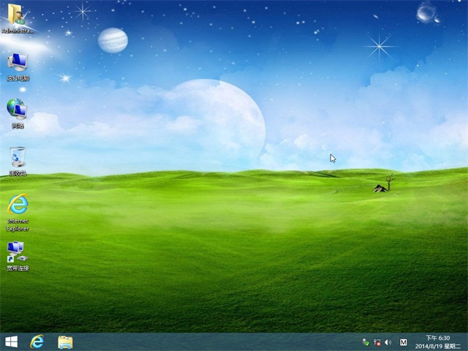Toggle the input method M indicator

(x=404, y=342)
